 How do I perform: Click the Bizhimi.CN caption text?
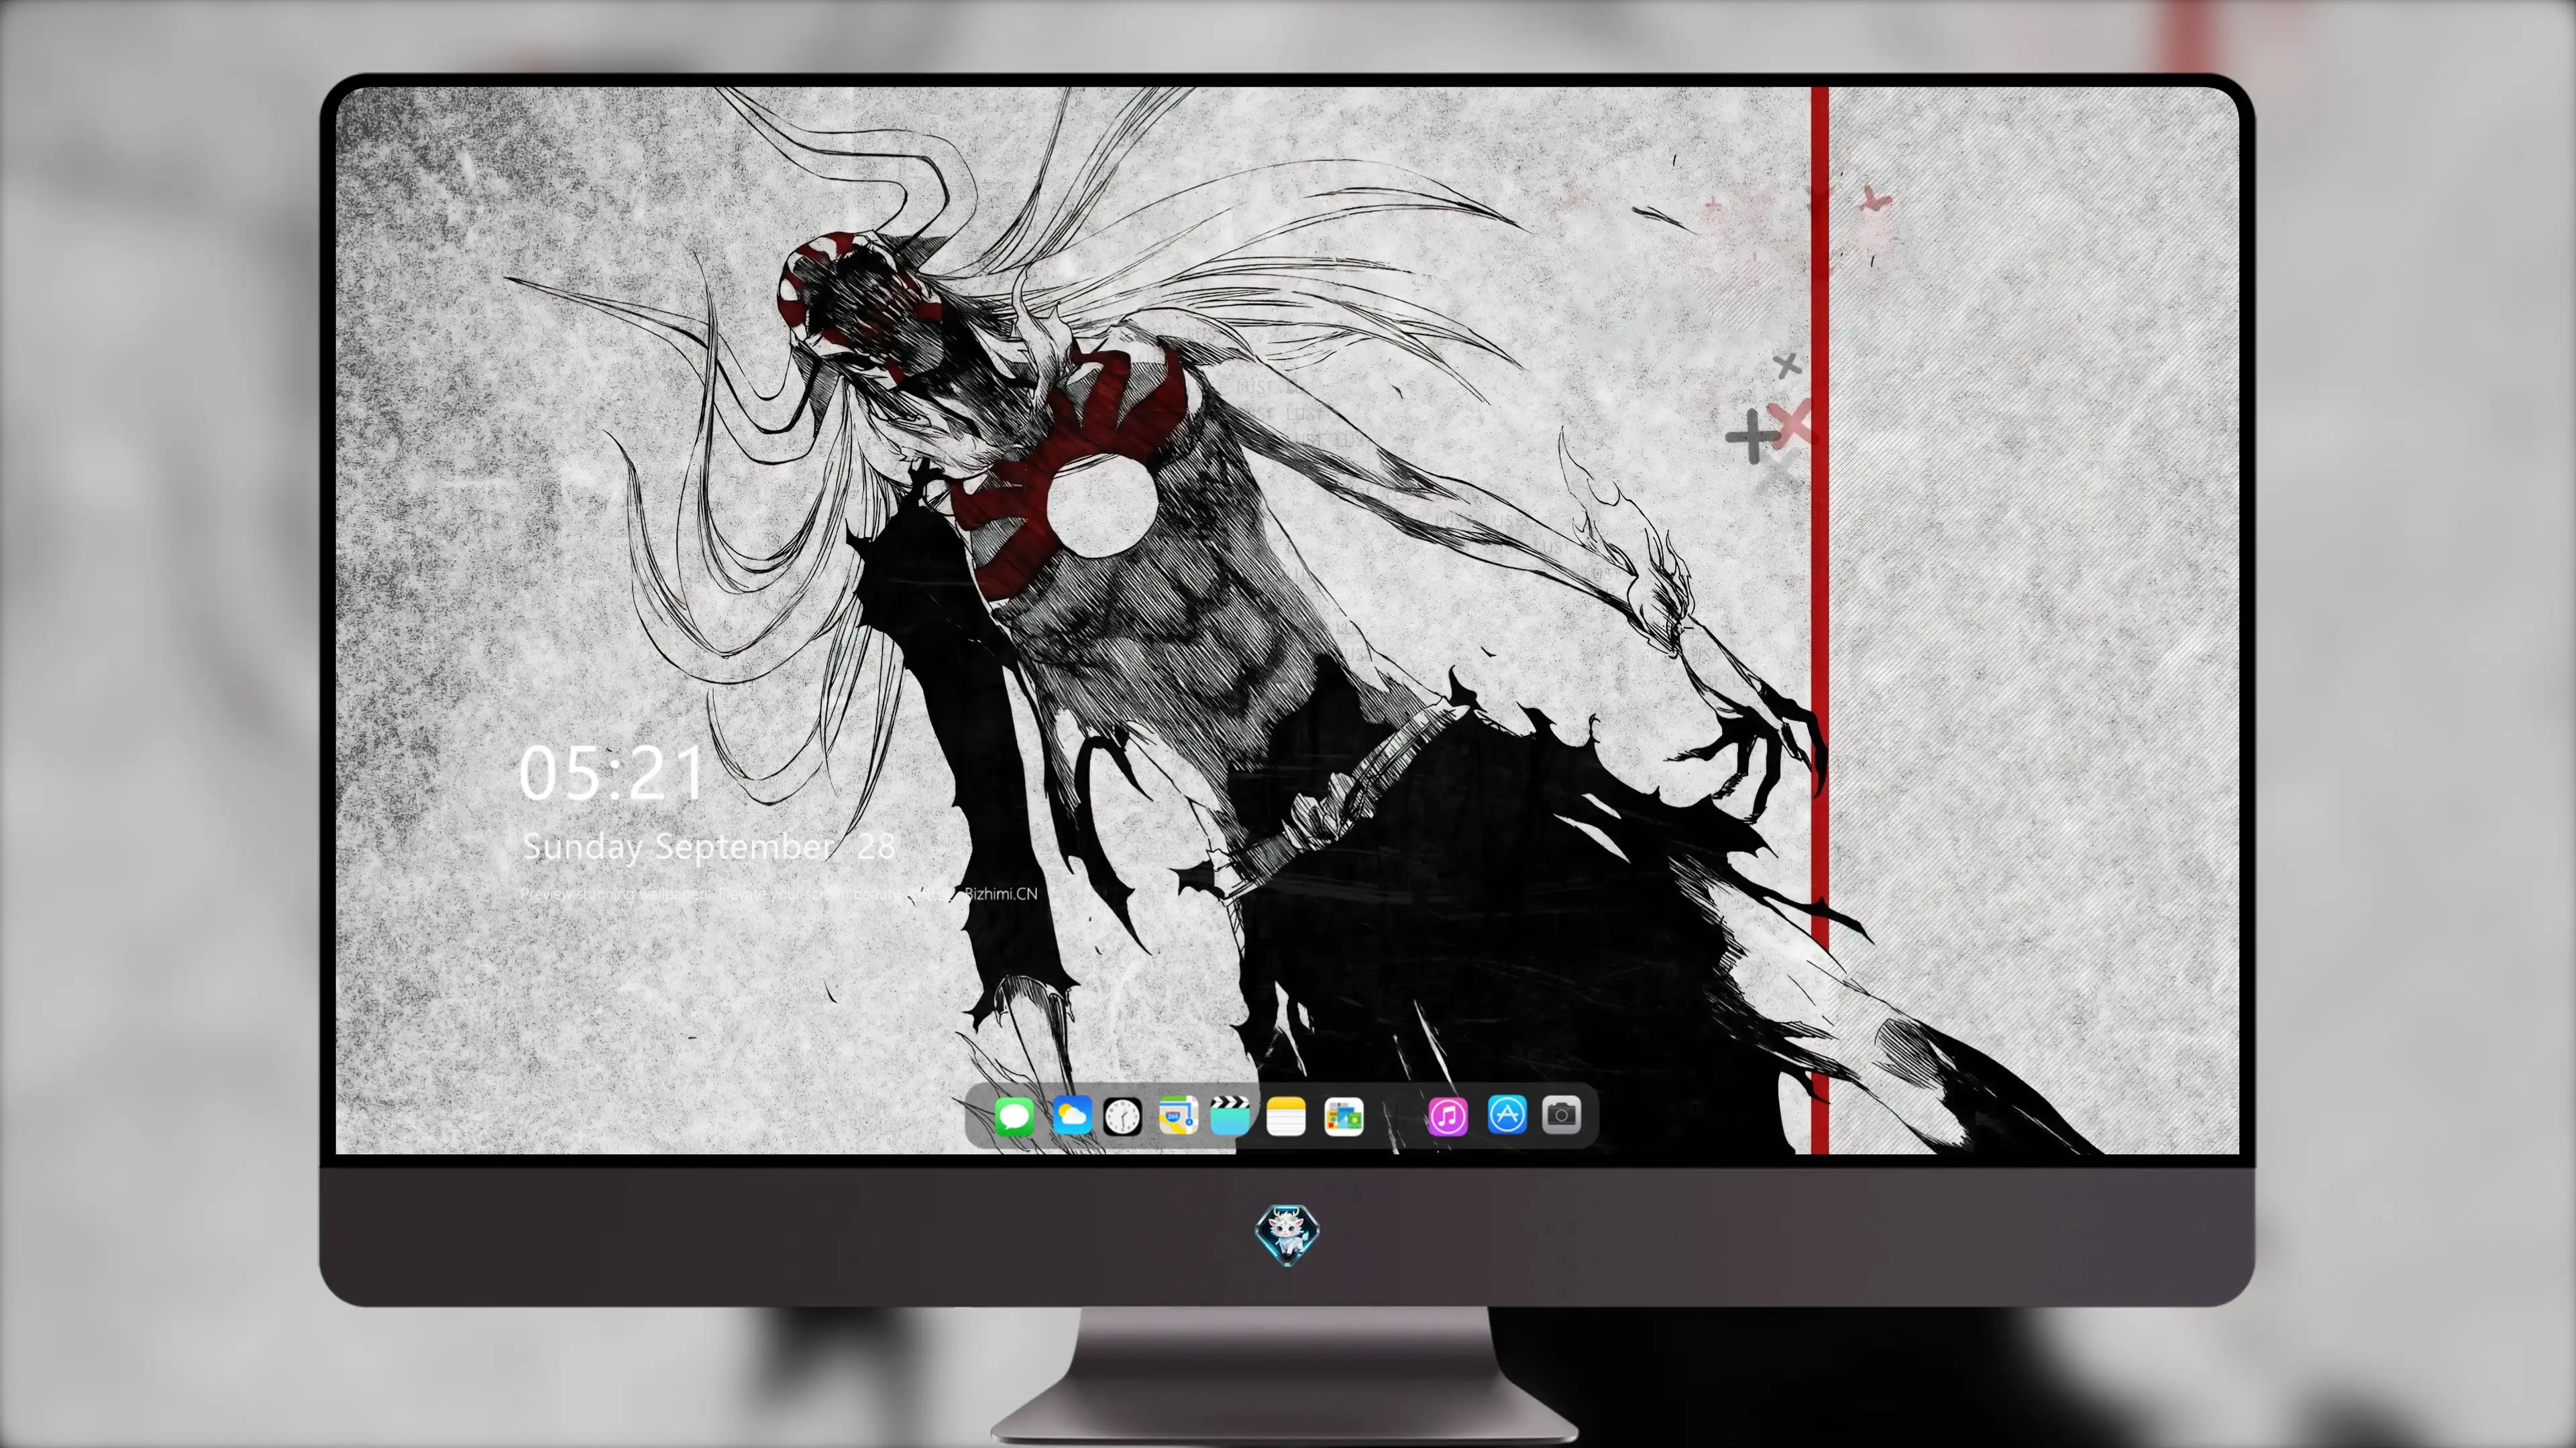point(1001,894)
